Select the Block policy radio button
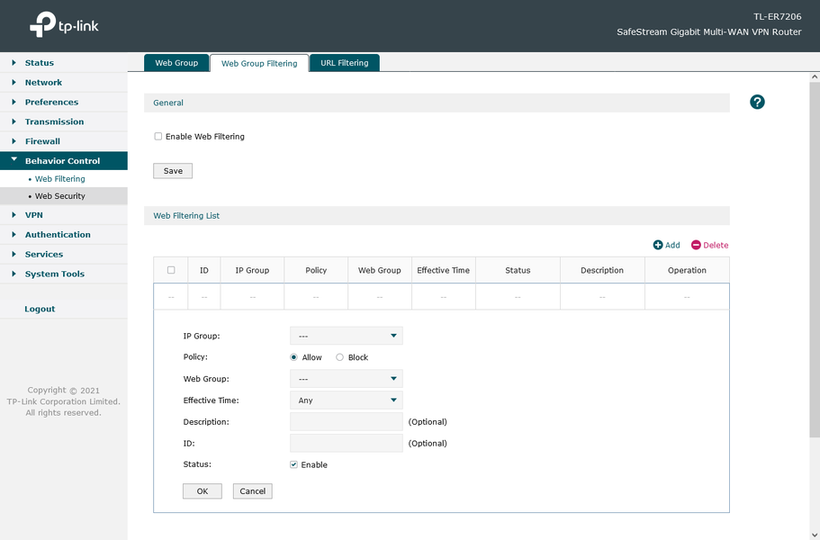Screen dimensions: 820x540 pyautogui.click(x=340, y=357)
